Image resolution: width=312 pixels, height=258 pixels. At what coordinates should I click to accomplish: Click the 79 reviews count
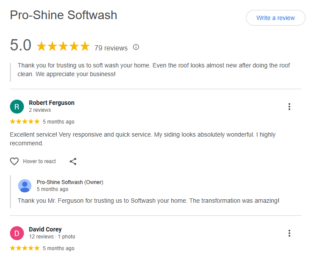pos(111,48)
